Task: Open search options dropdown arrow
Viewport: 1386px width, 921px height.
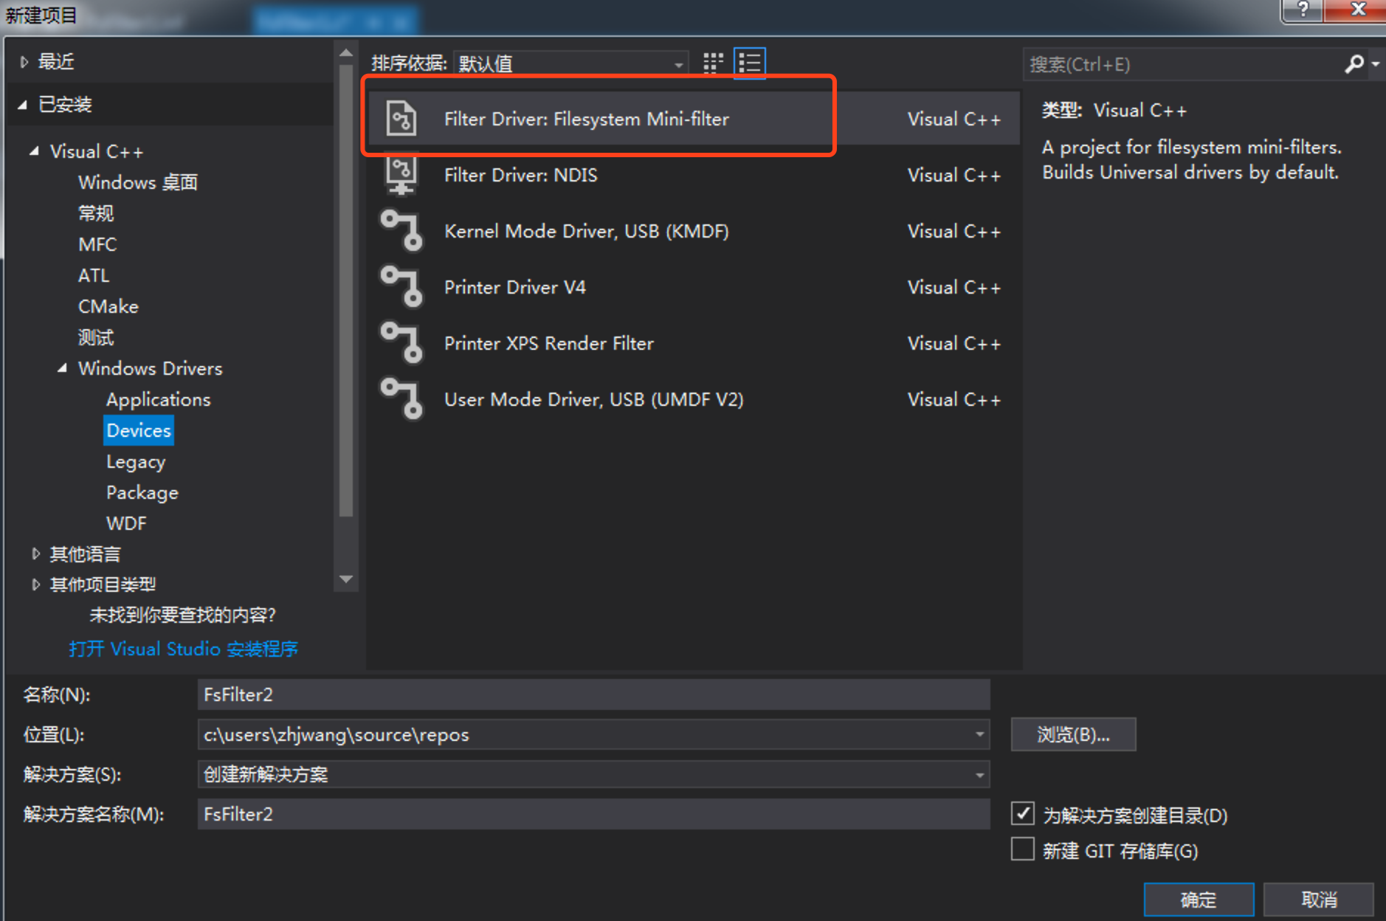Action: (1376, 65)
